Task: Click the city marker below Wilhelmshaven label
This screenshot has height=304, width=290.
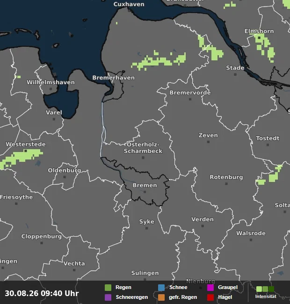Action: pos(51,89)
